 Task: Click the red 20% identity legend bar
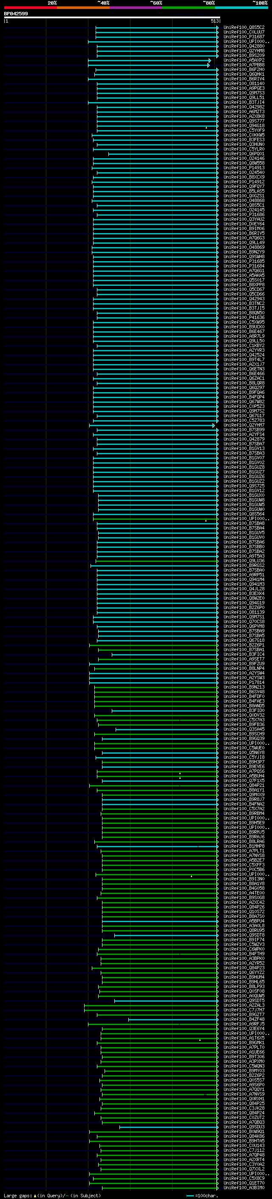click(x=30, y=8)
